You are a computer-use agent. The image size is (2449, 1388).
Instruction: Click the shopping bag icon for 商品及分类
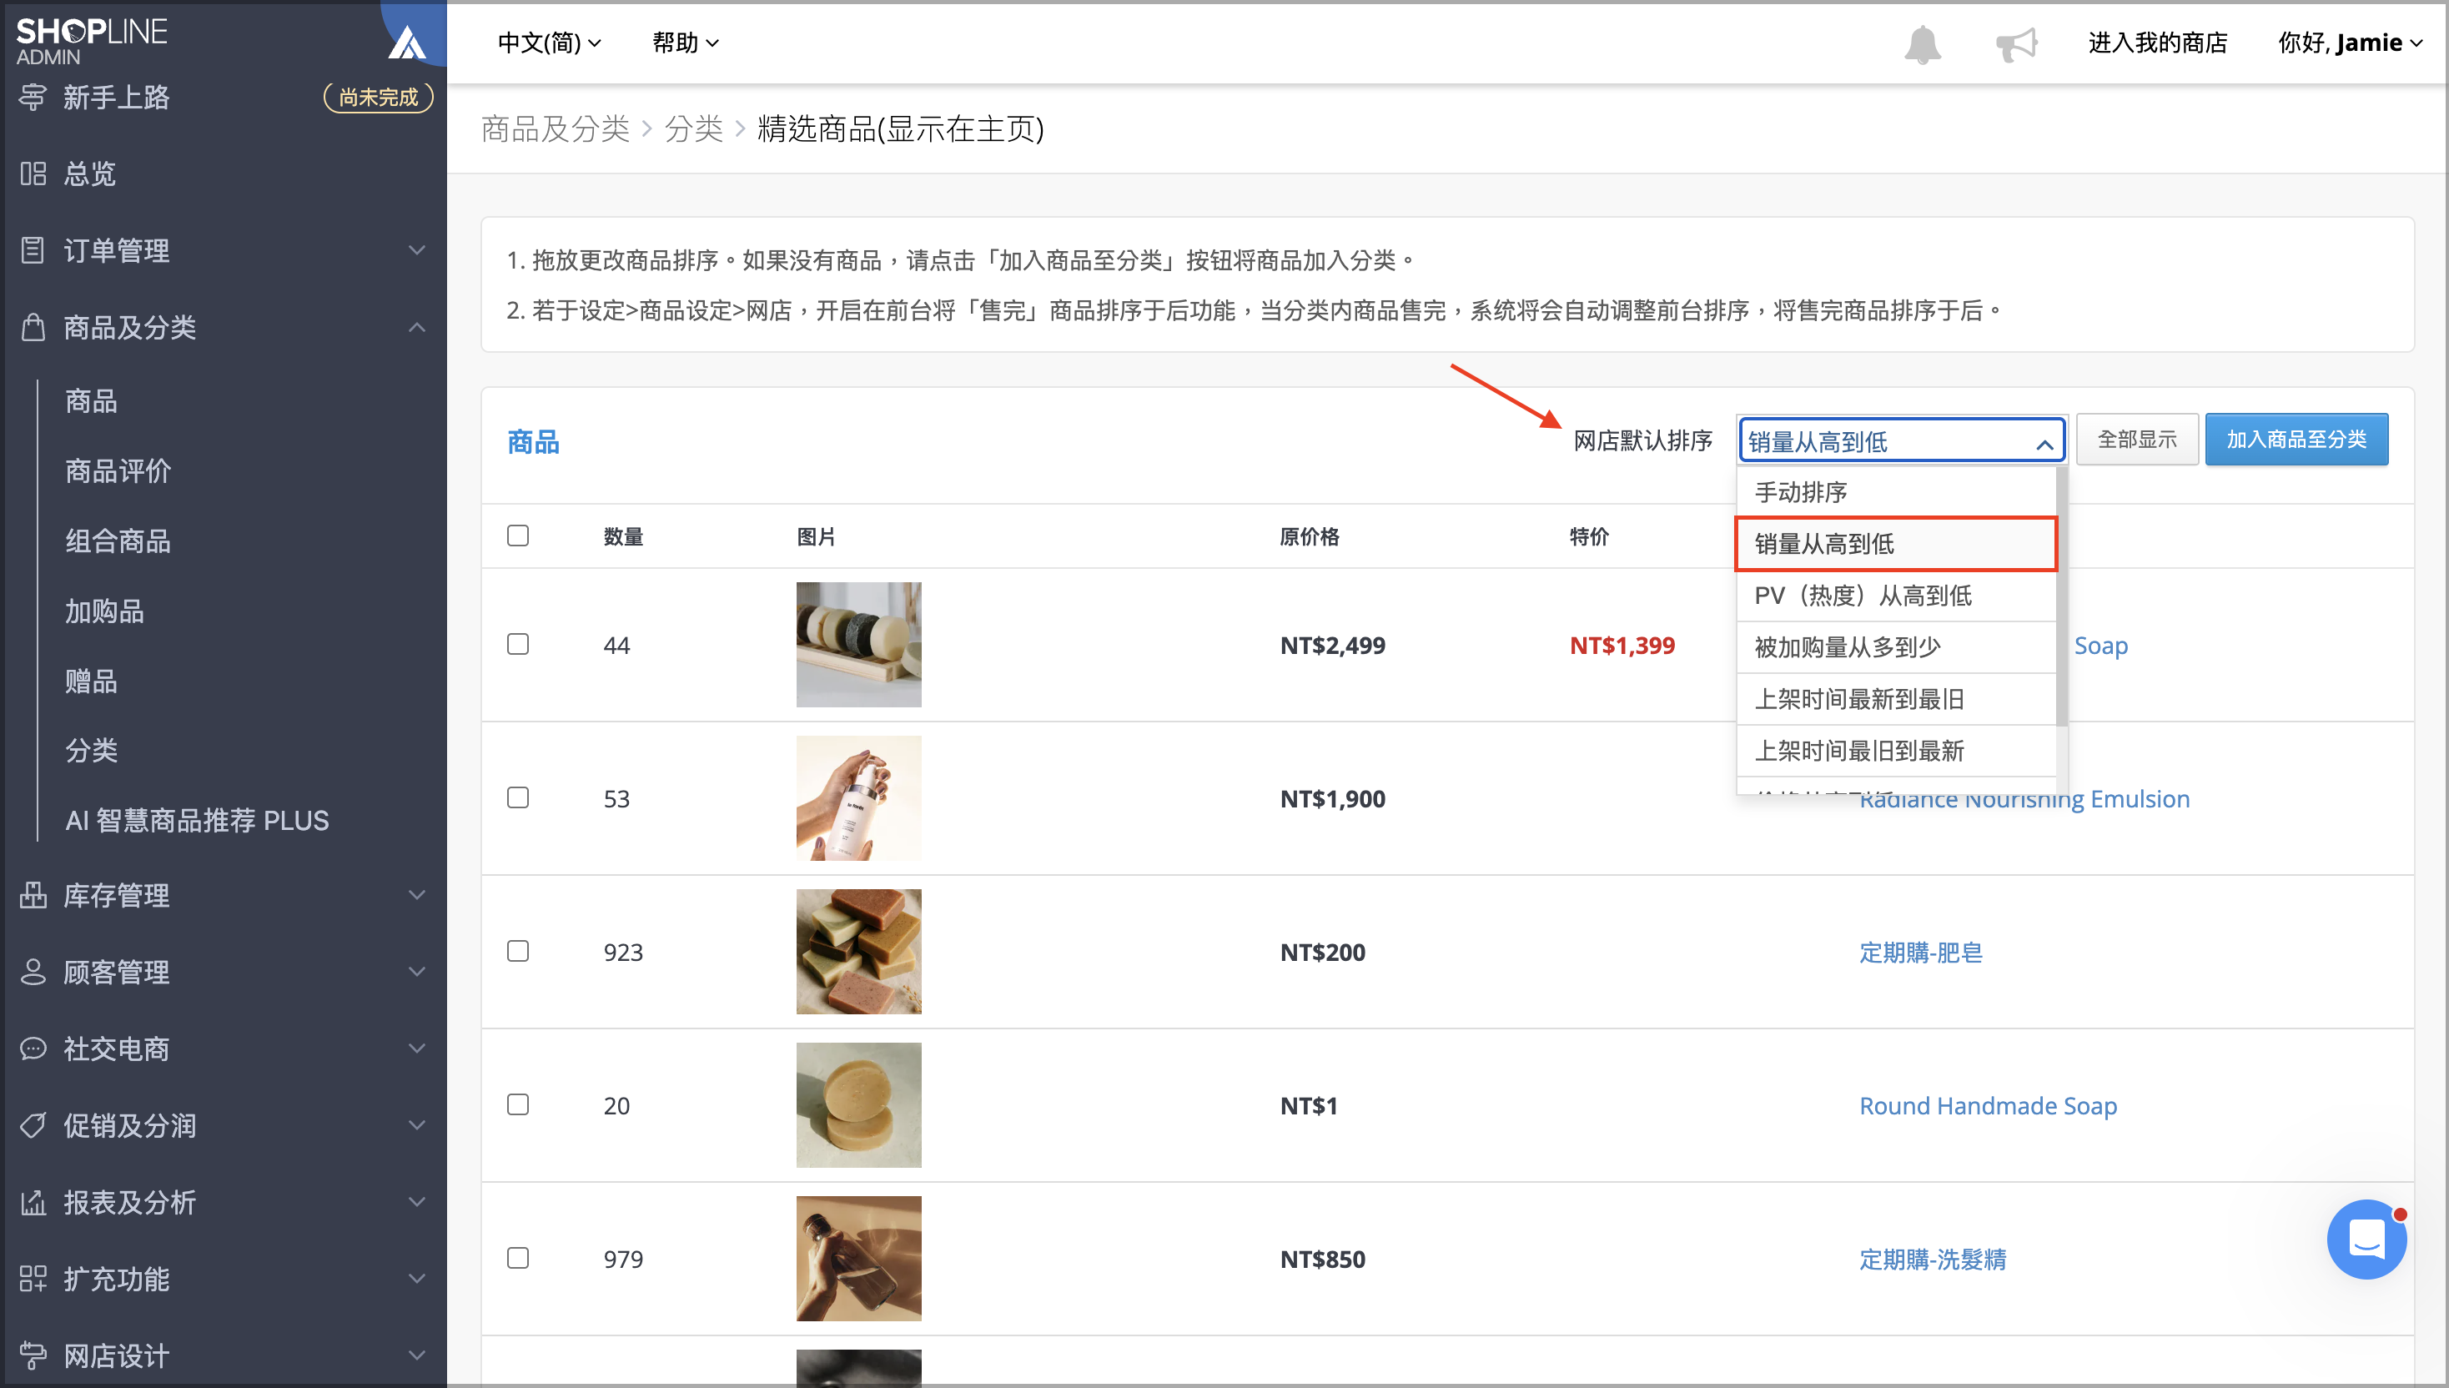33,327
